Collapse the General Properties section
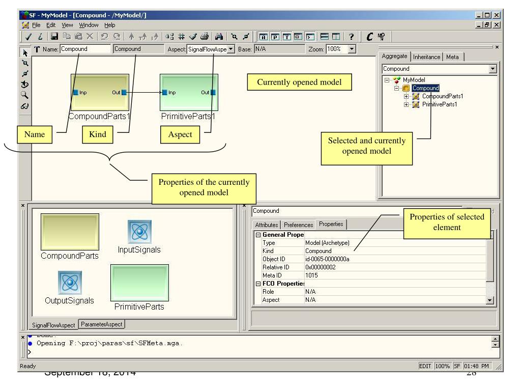Screen dimensions: 521x391 point(258,235)
